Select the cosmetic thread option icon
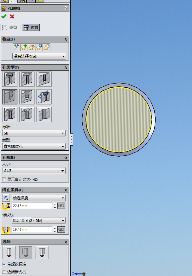The image size is (192, 276). 26,253
